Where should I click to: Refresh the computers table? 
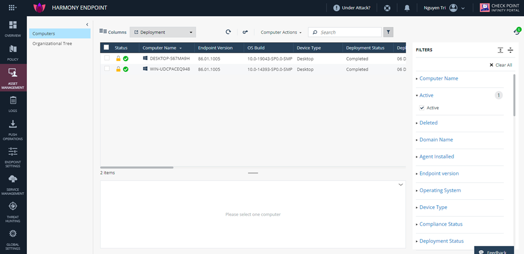(228, 32)
